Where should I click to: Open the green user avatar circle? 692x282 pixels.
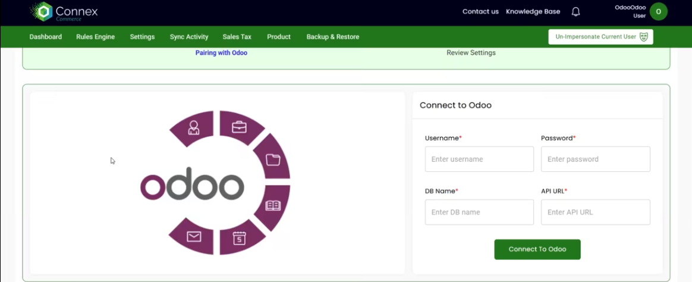pyautogui.click(x=659, y=12)
